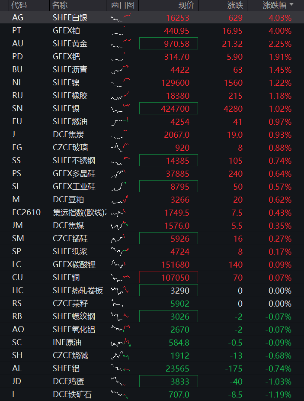Open the two-day mini chart for SHFE黄金
Image resolution: width=304 pixels, height=401 pixels.
(x=121, y=44)
